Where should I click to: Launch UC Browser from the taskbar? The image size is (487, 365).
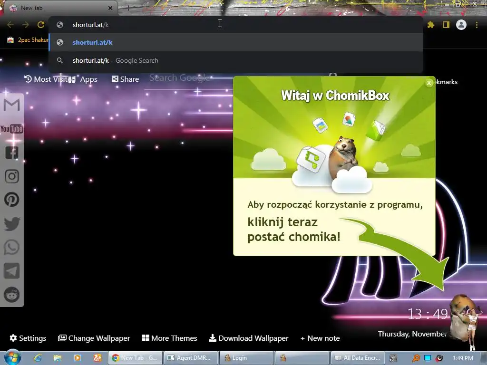(97, 358)
